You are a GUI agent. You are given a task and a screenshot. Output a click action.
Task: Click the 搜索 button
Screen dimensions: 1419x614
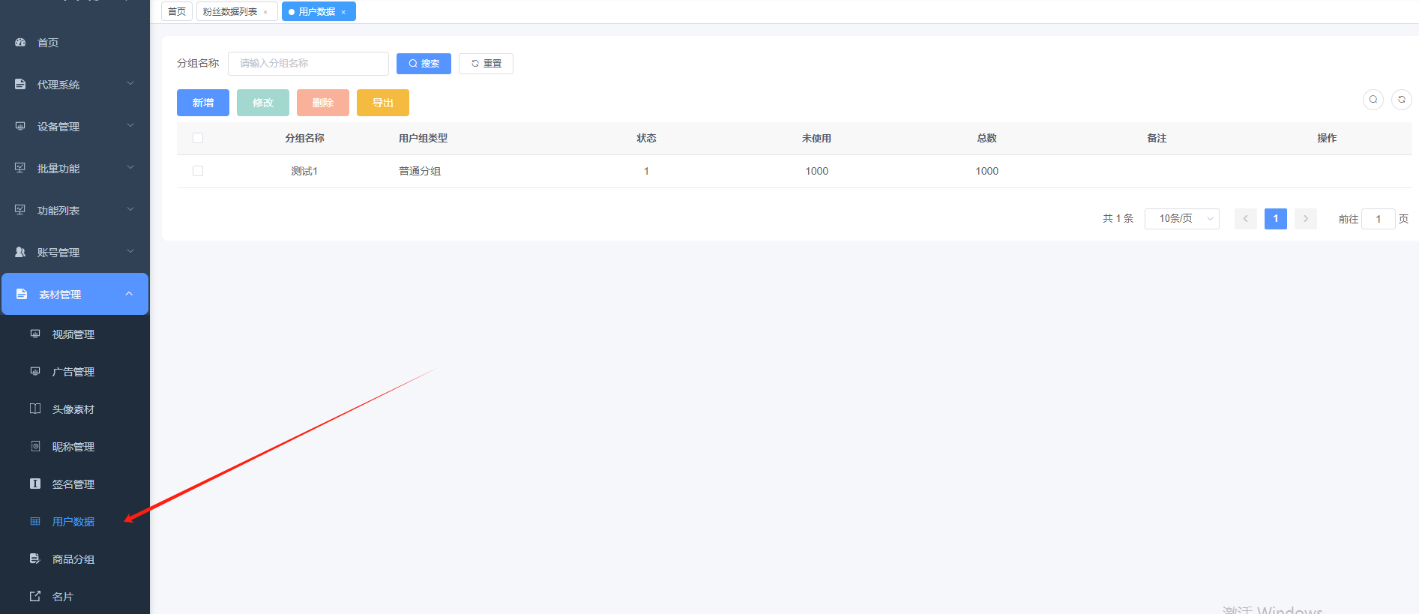tap(424, 64)
